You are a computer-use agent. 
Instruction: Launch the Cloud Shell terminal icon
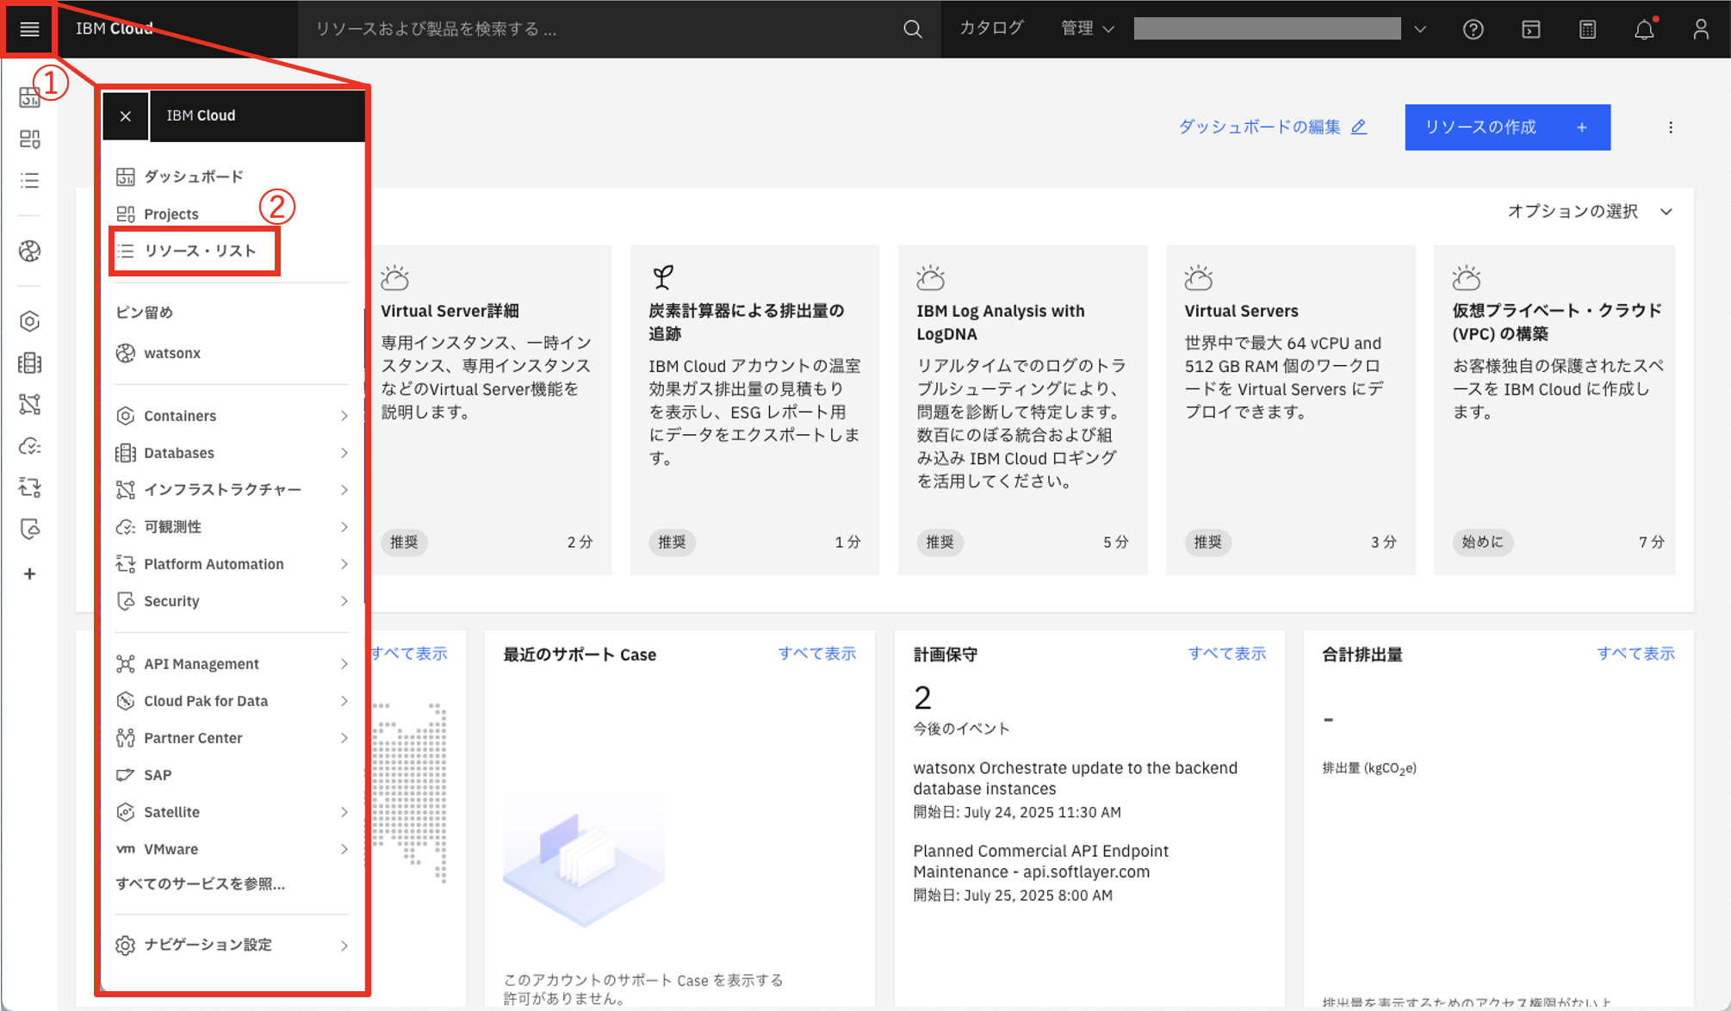coord(1530,28)
